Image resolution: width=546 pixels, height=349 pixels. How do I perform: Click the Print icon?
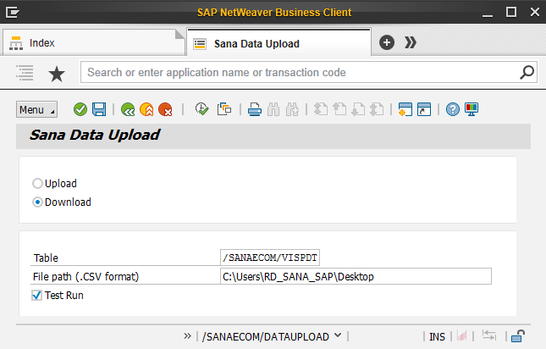coord(255,109)
